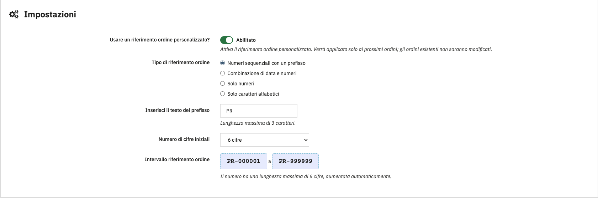Select "Numeri sequenziali con un prefisso" radio

click(223, 63)
